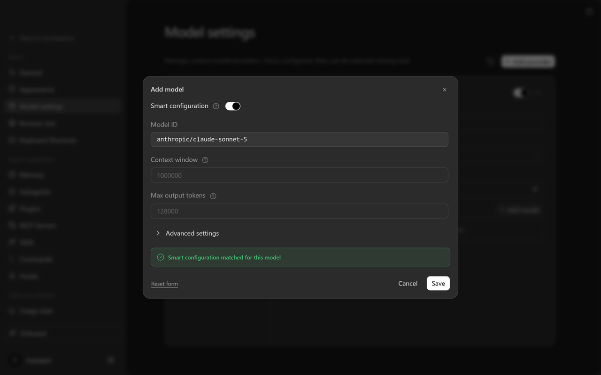The width and height of the screenshot is (601, 375).
Task: Turn off the Smart configuration toggle
Action: (x=233, y=106)
